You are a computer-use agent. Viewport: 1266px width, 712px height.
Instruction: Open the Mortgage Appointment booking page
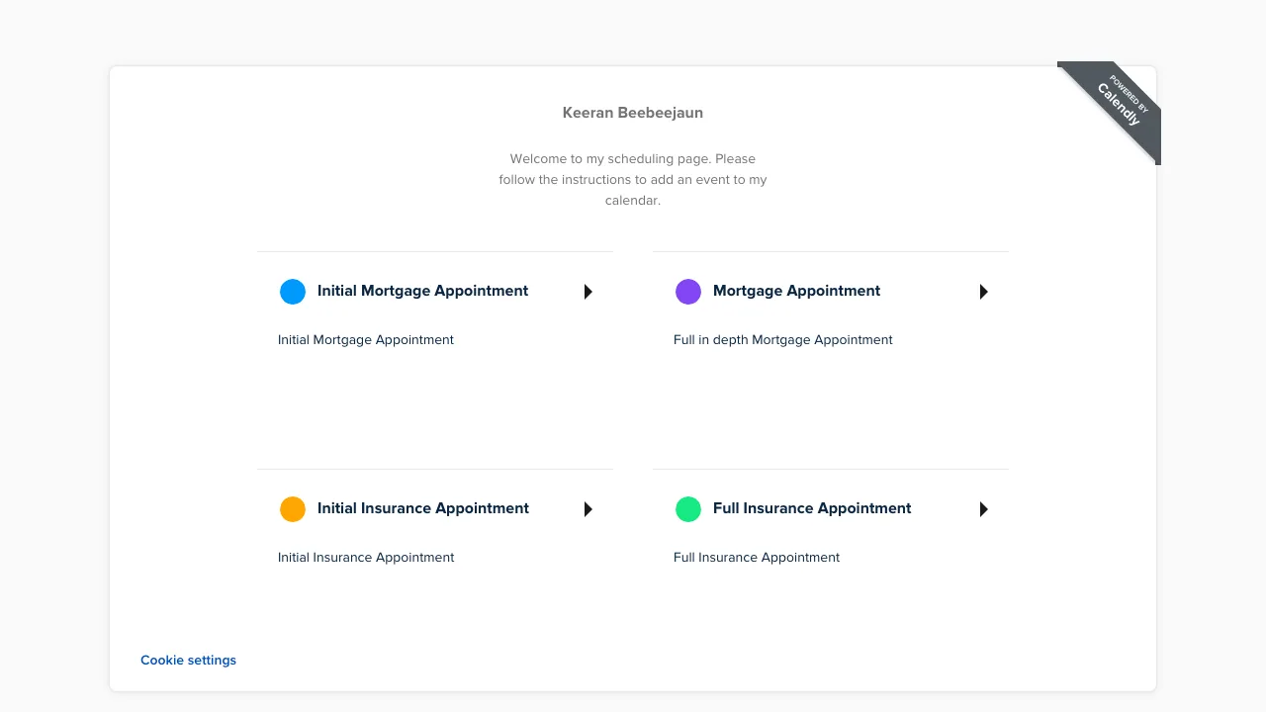[x=796, y=291]
